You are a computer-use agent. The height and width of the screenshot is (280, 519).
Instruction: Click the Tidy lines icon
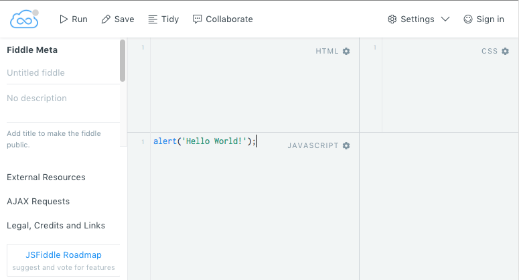[153, 19]
